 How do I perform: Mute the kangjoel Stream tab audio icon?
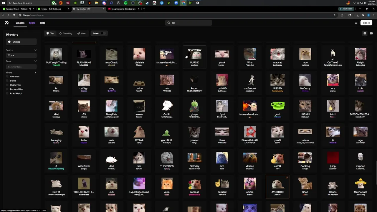coord(30,9)
